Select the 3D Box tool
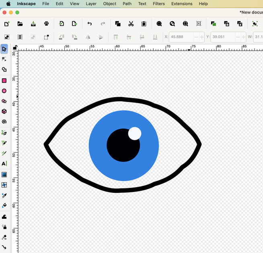263x253 pixels. (x=4, y=111)
